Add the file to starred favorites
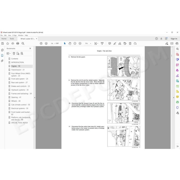This screenshot has height=180, width=180. pyautogui.click(x=7, y=43)
